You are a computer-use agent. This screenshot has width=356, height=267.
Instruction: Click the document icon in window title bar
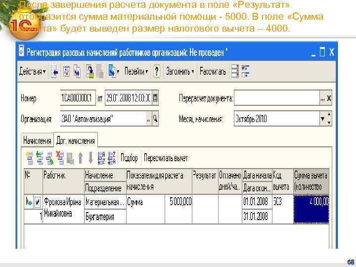tap(21, 51)
